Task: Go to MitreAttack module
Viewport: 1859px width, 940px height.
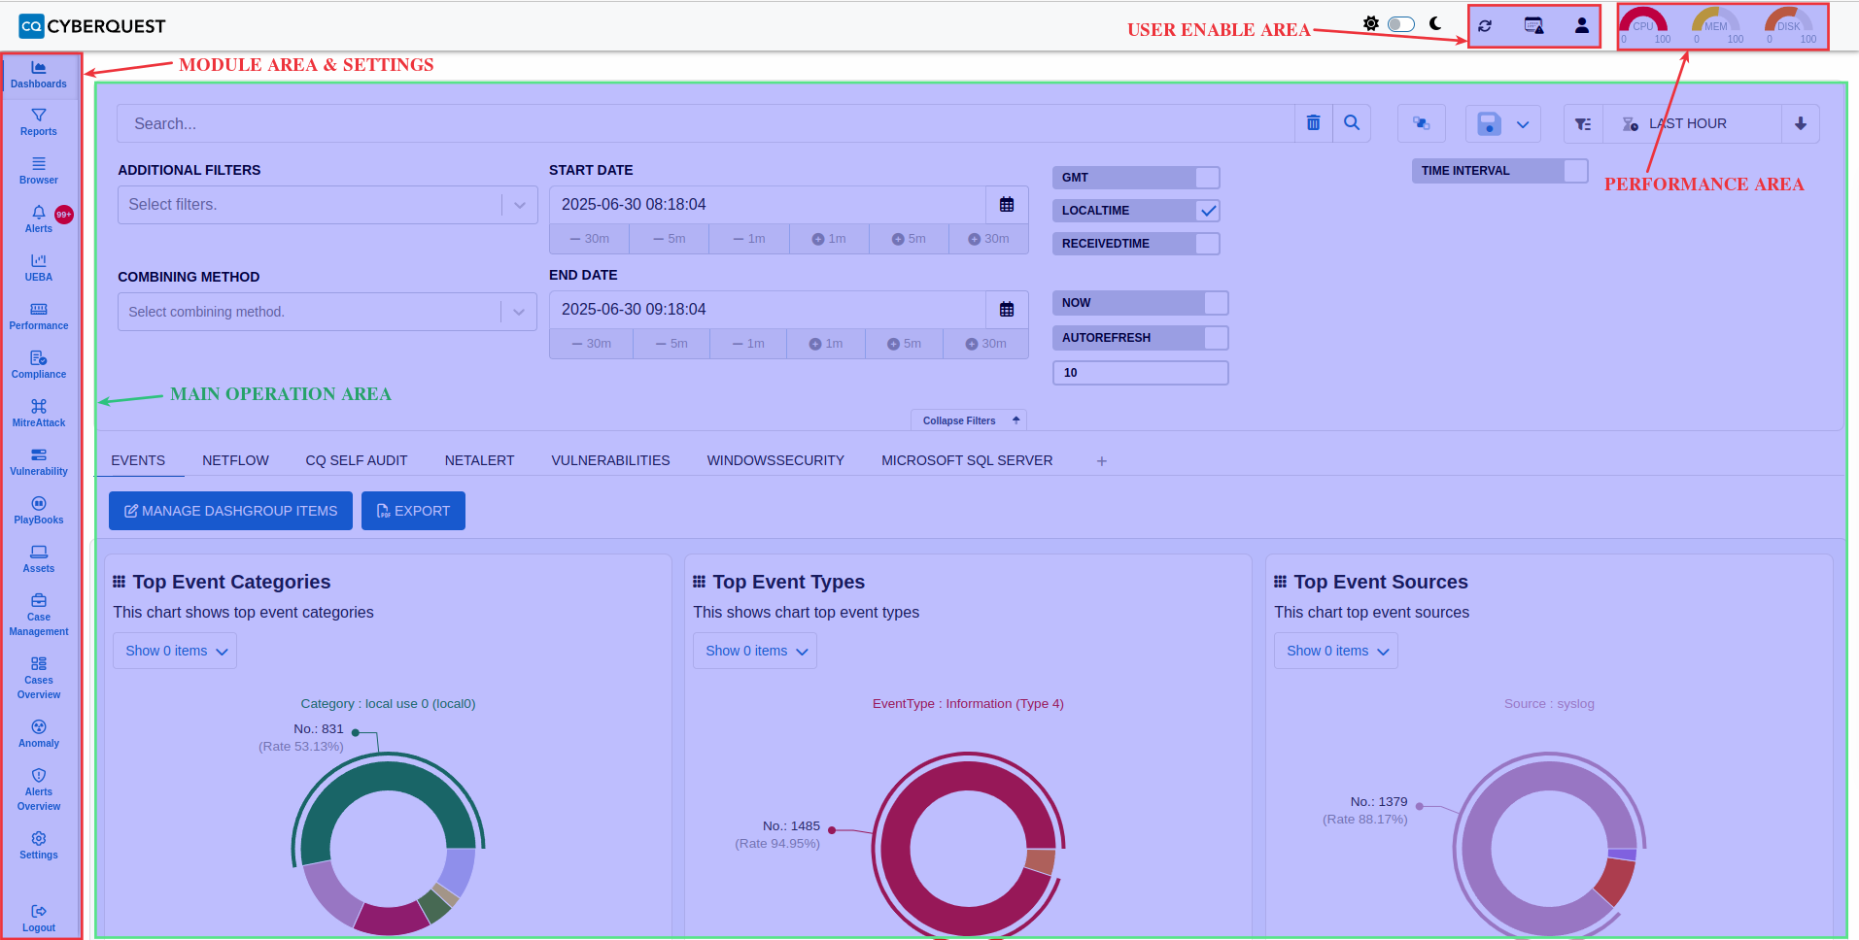Action: click(x=39, y=413)
